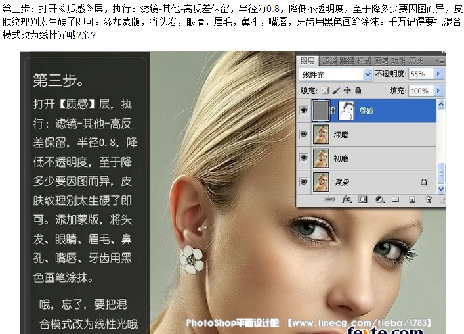Delete layer trash icon
Screen dimensions: 464x334
click(x=429, y=199)
